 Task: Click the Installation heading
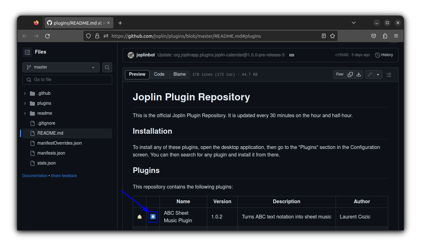pos(152,131)
